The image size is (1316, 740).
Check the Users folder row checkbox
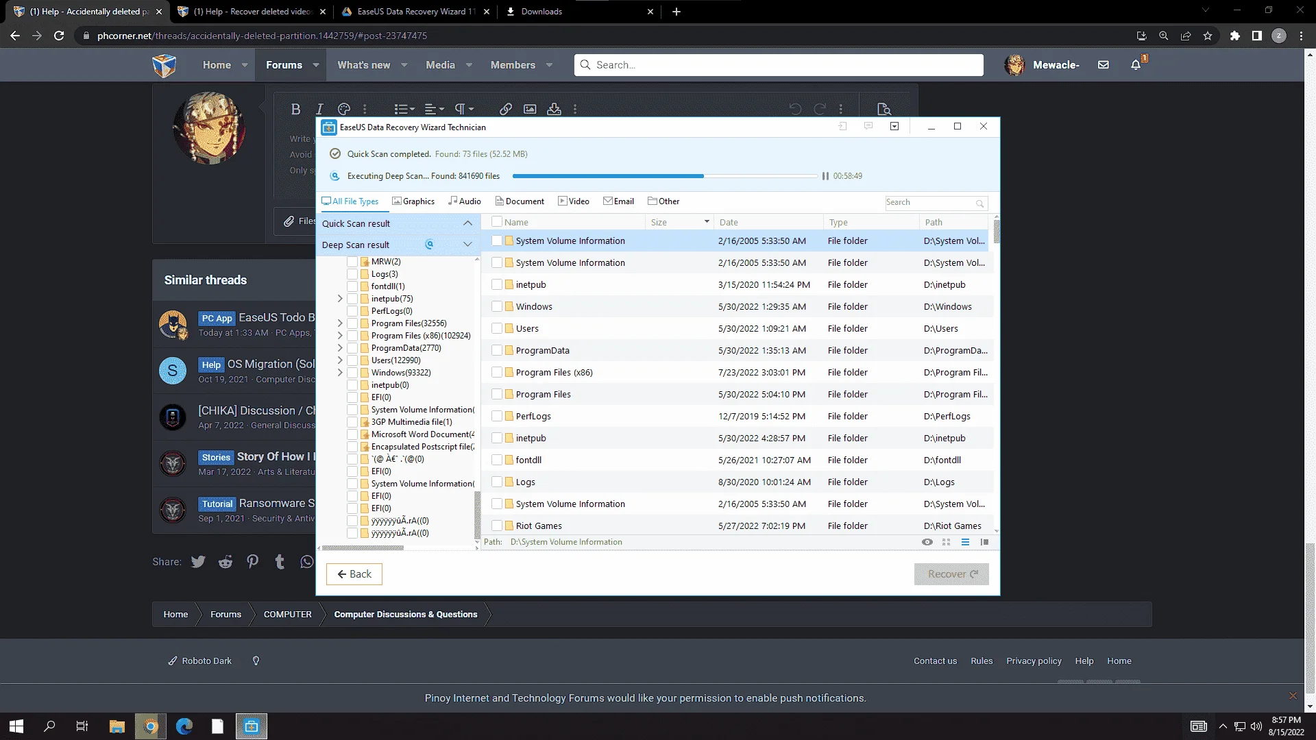coord(497,328)
